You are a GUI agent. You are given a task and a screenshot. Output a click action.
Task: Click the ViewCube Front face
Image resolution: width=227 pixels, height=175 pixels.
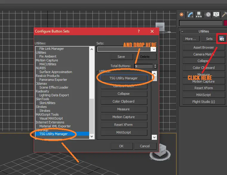[x=160, y=27]
